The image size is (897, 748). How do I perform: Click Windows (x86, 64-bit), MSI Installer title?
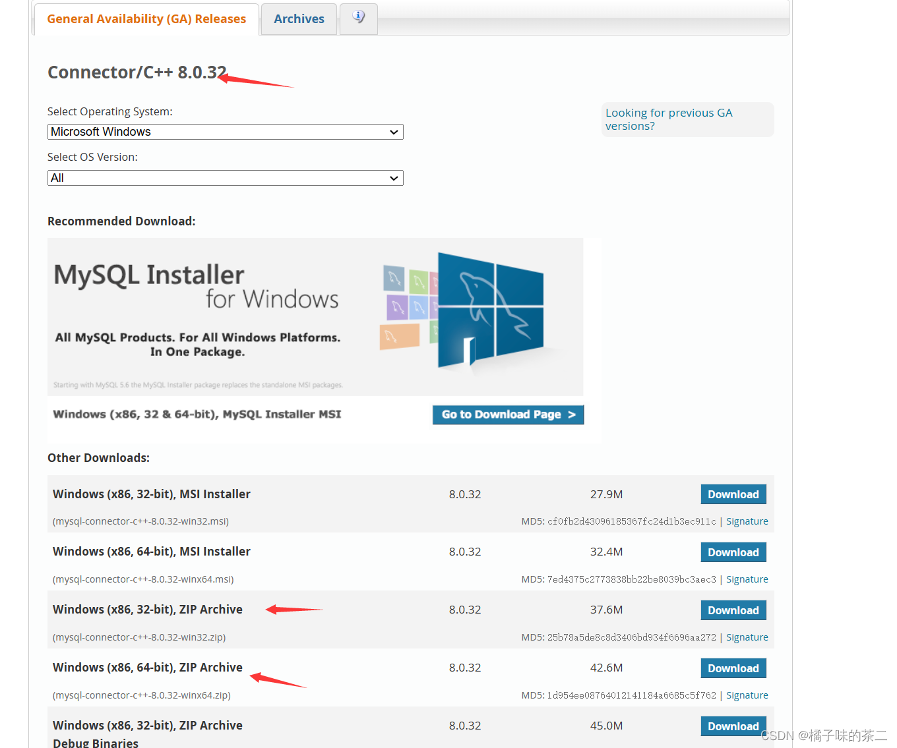(x=152, y=552)
